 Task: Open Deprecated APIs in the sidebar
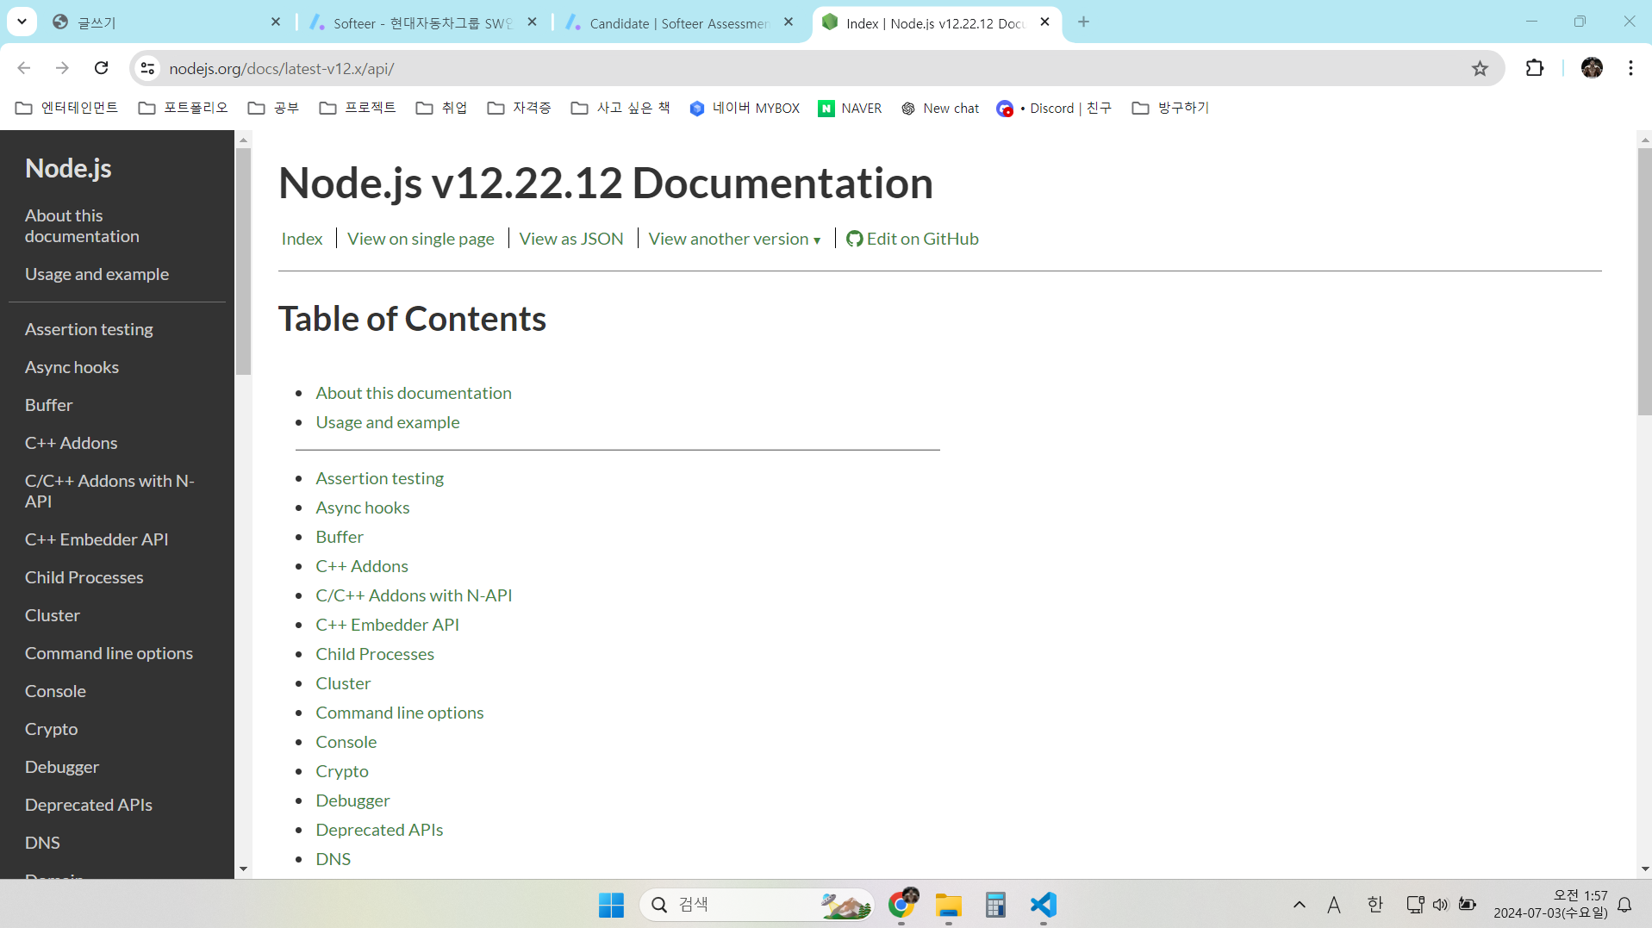(88, 805)
